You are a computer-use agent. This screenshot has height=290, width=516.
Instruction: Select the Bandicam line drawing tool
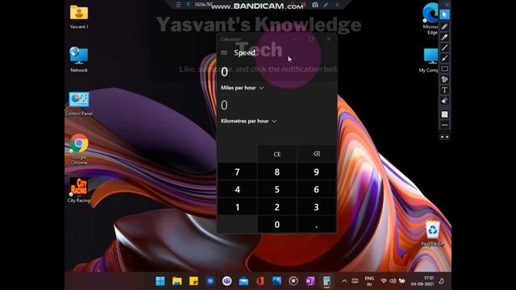coord(444,48)
